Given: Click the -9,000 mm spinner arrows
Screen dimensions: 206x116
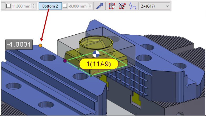Looking at the screenshot, I should point(90,6).
